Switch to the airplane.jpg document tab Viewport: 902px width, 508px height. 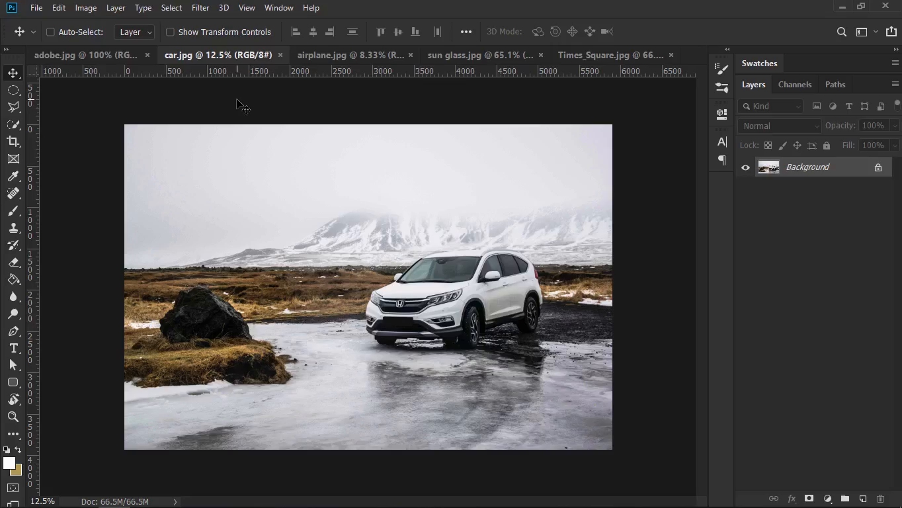click(350, 55)
